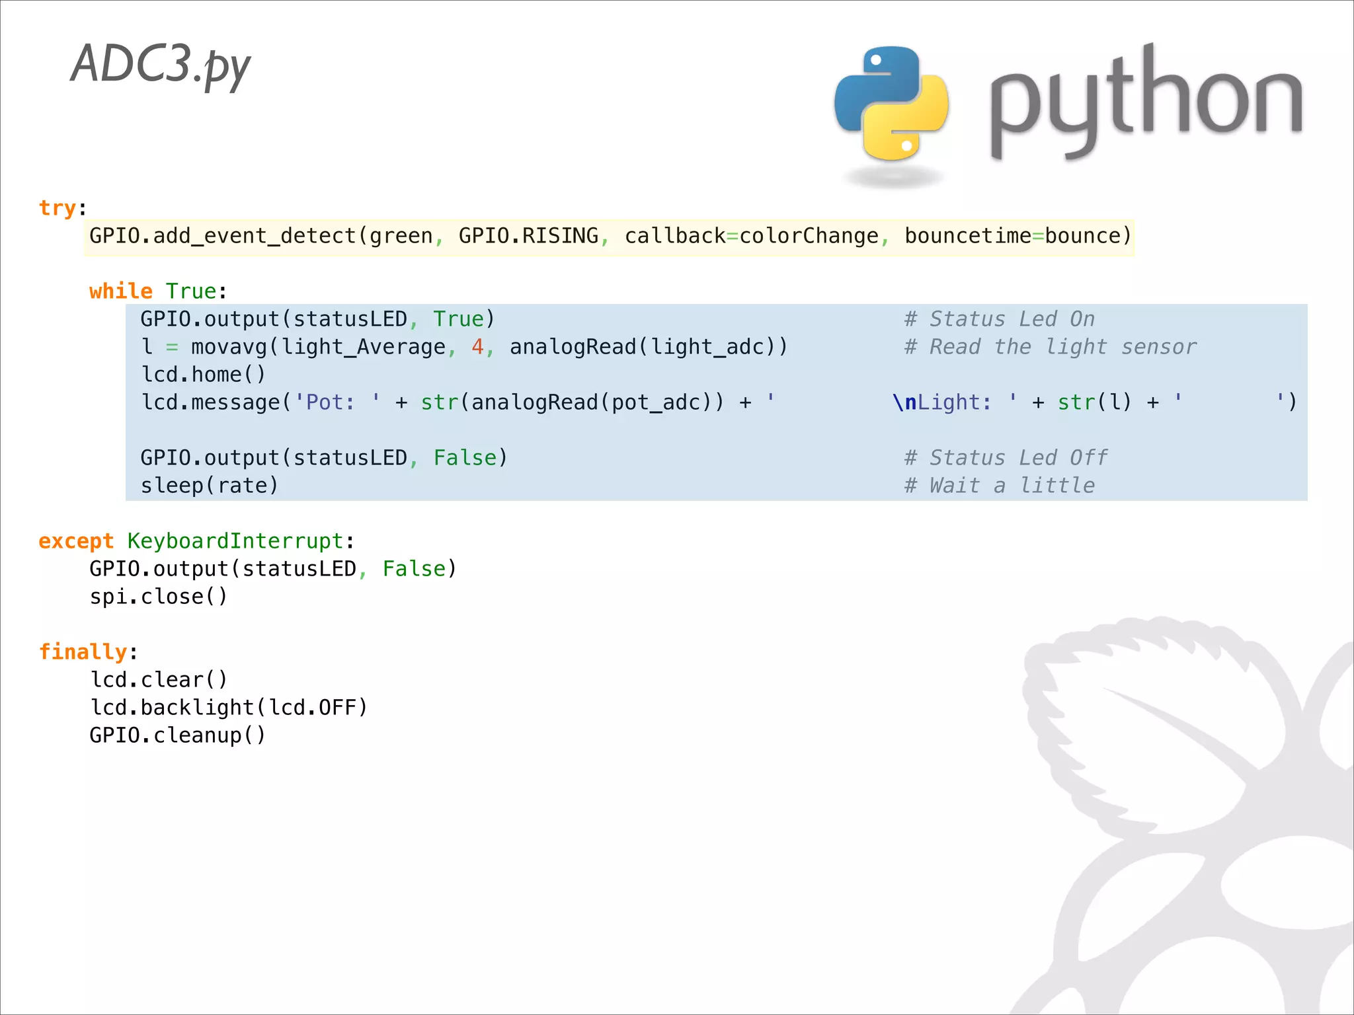Image resolution: width=1354 pixels, height=1015 pixels.
Task: Click the while True statement
Action: pos(157,291)
